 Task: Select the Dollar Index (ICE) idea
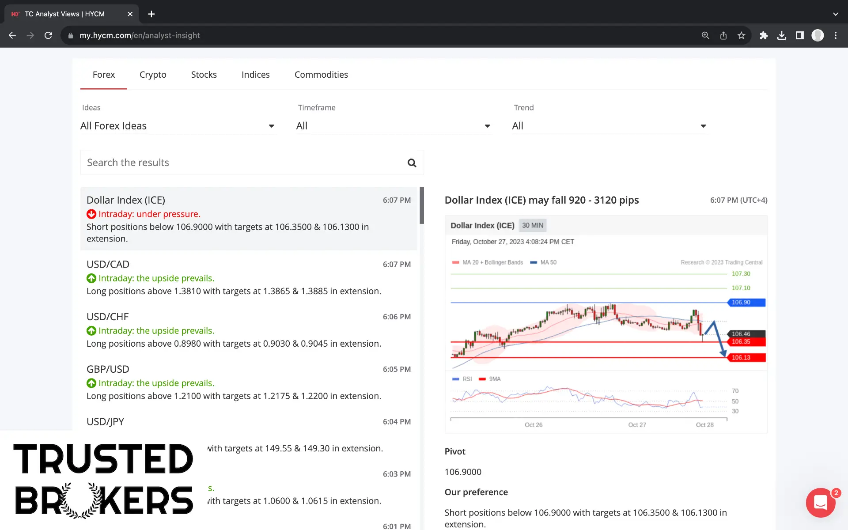tap(249, 219)
